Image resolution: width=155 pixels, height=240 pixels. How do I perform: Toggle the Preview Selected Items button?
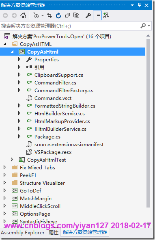click(x=97, y=15)
